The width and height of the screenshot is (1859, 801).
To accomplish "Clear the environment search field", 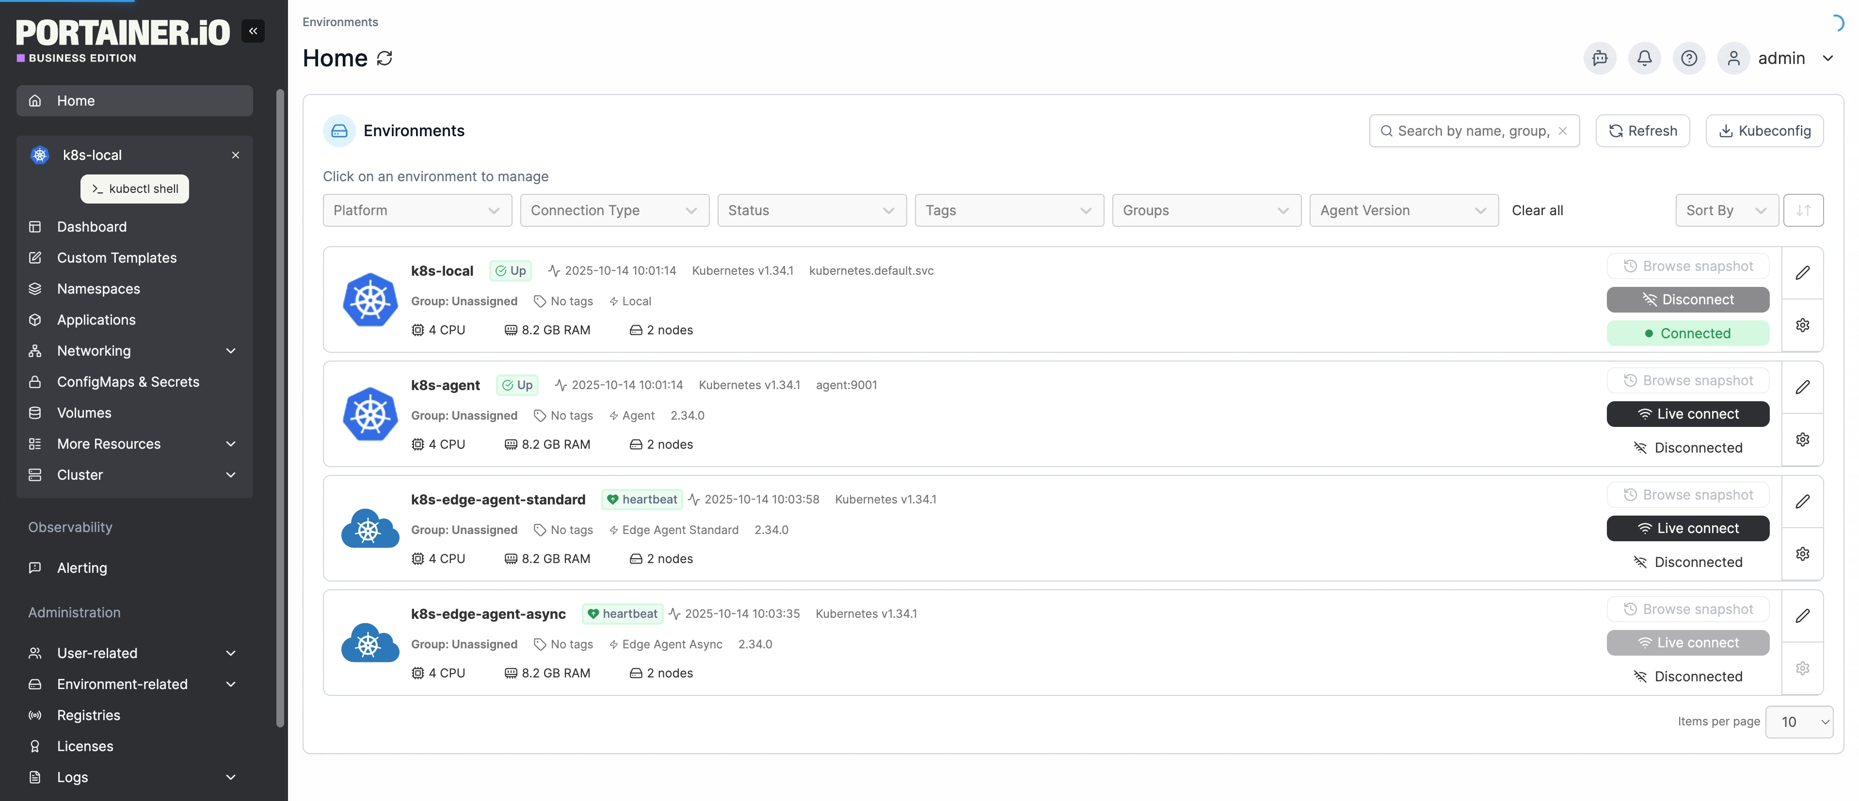I will (x=1562, y=130).
